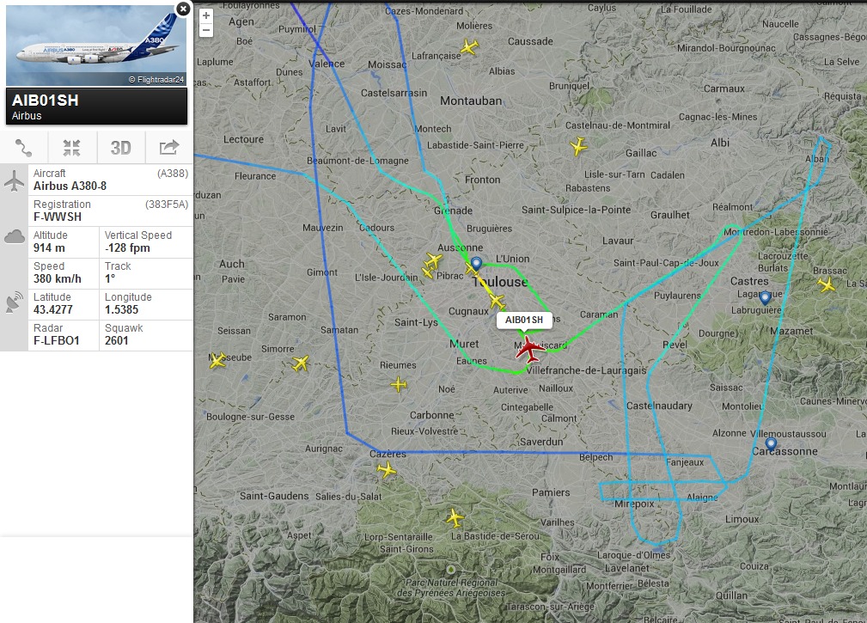Select yellow plane near Gaillac
867x623 pixels.
[x=578, y=146]
